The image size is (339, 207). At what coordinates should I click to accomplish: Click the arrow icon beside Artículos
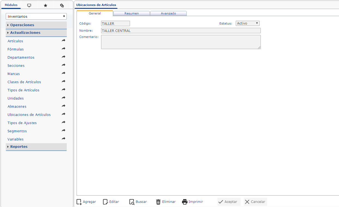click(x=63, y=41)
